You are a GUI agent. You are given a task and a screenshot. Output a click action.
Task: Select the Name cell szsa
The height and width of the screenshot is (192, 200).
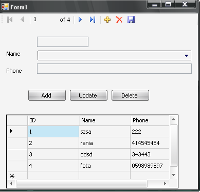click(105, 132)
